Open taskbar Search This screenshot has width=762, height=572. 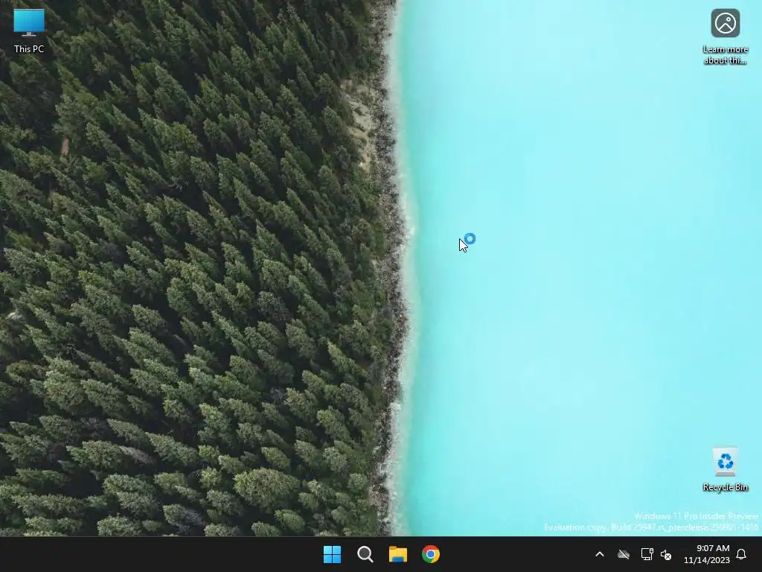(365, 554)
